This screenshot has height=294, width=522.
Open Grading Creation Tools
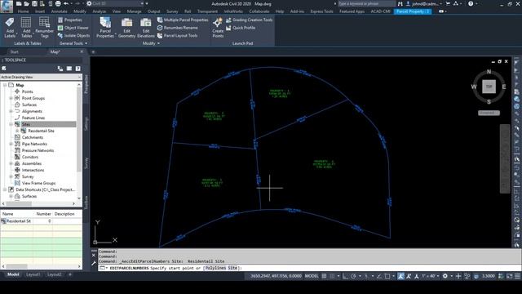pyautogui.click(x=249, y=20)
